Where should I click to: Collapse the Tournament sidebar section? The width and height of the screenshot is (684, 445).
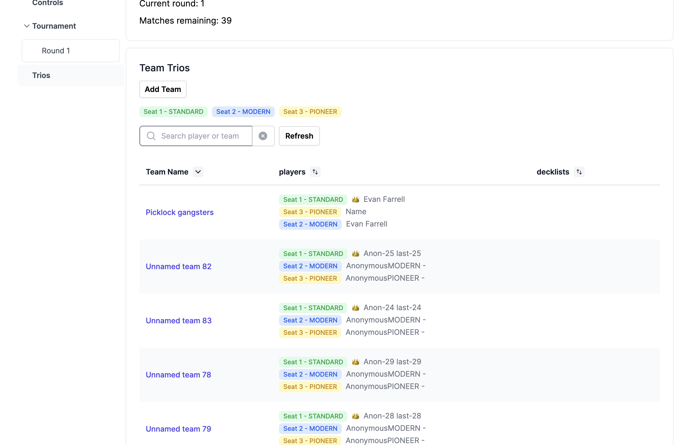coord(27,26)
